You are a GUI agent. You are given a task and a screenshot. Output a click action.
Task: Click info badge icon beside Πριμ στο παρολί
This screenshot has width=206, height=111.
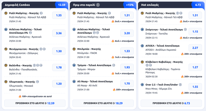pyautogui.click(x=98, y=5)
